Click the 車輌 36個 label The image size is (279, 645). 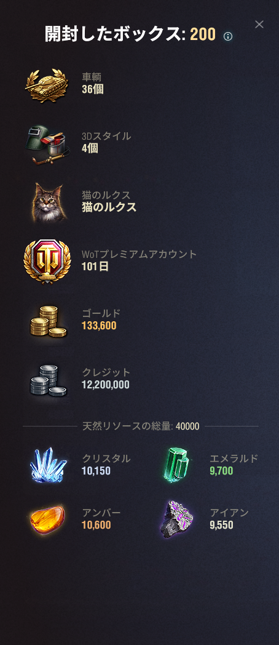tap(92, 83)
